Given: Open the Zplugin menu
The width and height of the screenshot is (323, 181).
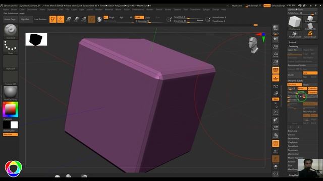Looking at the screenshot, I should [206, 10].
